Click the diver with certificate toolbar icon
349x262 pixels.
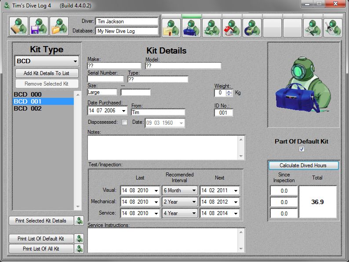(171, 28)
